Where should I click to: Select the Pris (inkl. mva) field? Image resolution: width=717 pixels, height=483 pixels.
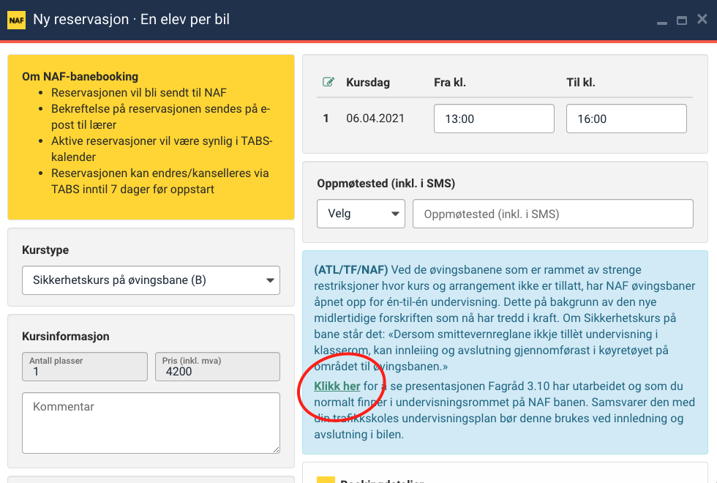[x=218, y=367]
